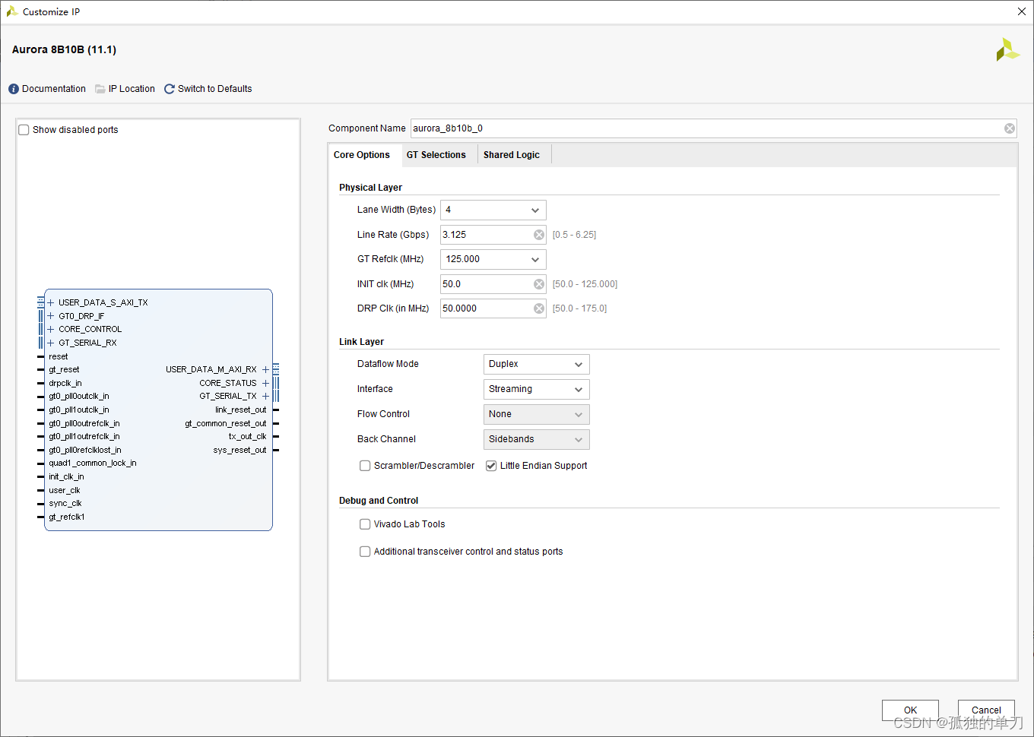Select the tx_out_clk port label

click(247, 436)
